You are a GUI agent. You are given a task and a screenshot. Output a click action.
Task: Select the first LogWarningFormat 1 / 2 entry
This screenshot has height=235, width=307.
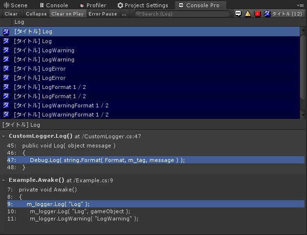(150, 105)
